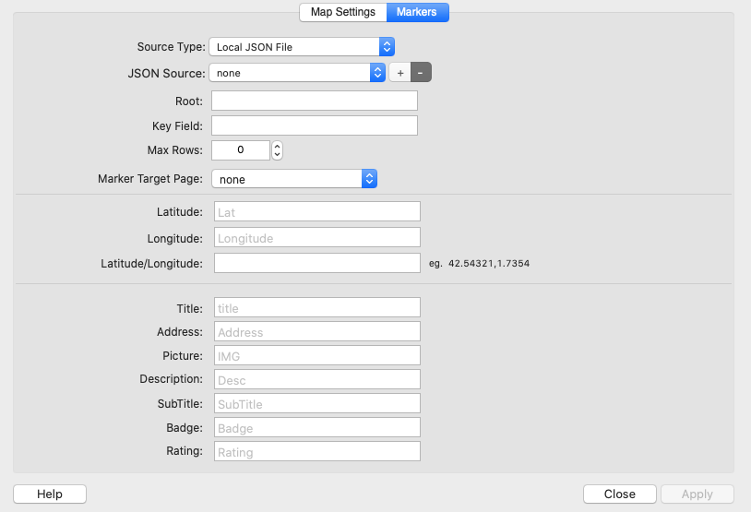
Task: Open the Source Type dropdown
Action: (302, 46)
